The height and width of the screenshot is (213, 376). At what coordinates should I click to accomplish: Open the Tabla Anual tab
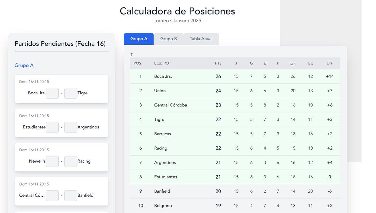tap(201, 38)
